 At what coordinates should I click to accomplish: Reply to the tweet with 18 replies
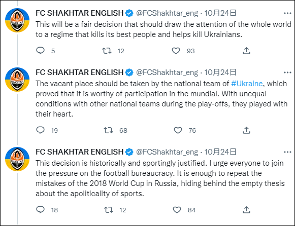tap(40, 210)
